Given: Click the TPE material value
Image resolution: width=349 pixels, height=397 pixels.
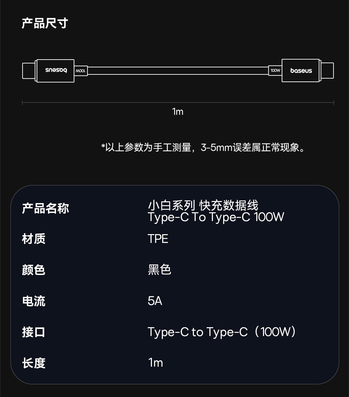Looking at the screenshot, I should point(158,239).
